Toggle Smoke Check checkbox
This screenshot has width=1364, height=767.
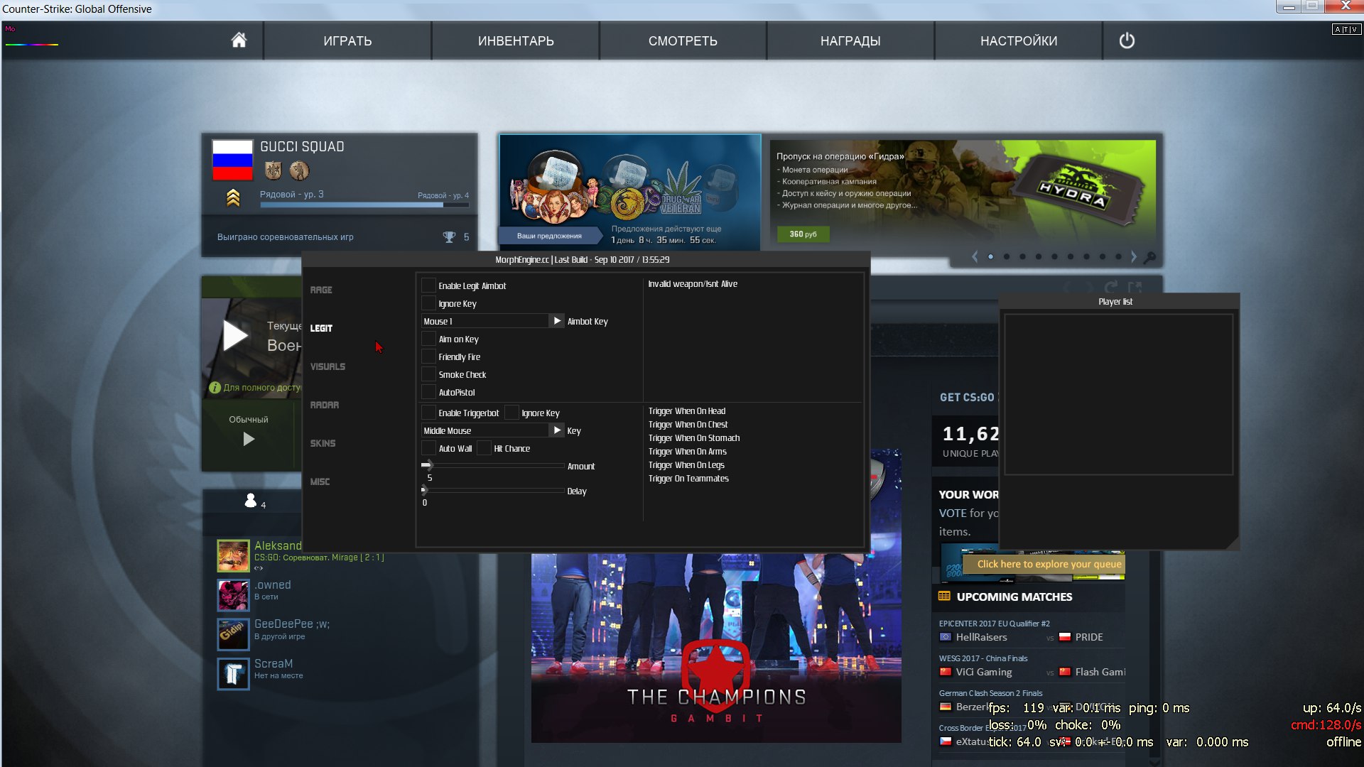point(428,374)
